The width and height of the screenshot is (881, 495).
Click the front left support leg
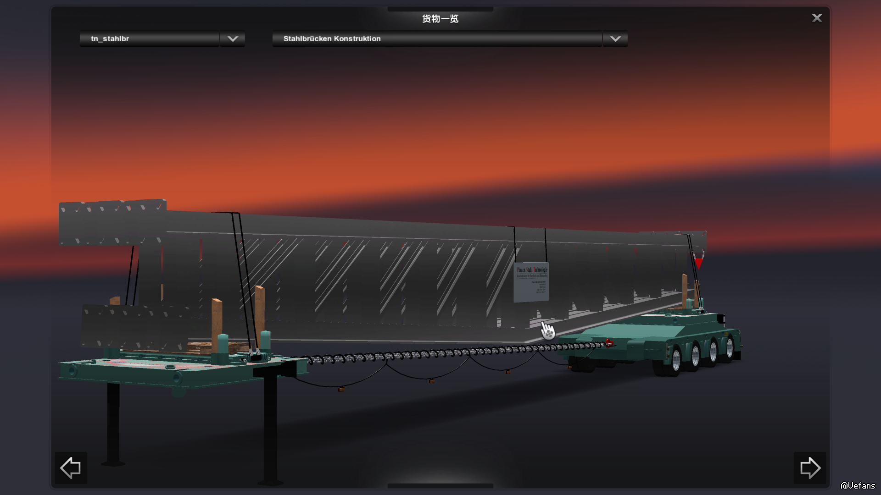(113, 424)
